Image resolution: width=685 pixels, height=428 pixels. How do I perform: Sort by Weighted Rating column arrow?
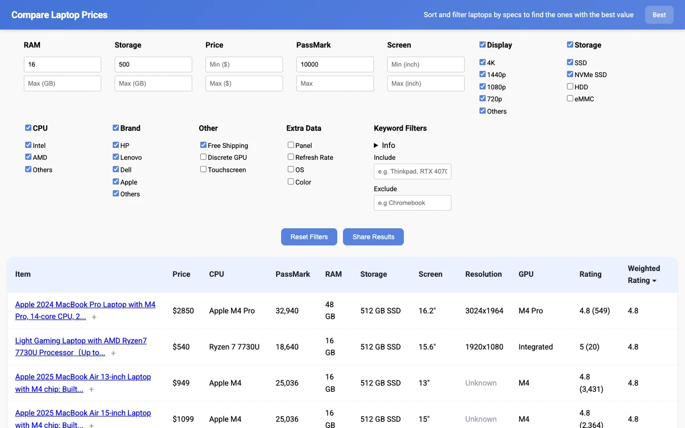click(655, 281)
